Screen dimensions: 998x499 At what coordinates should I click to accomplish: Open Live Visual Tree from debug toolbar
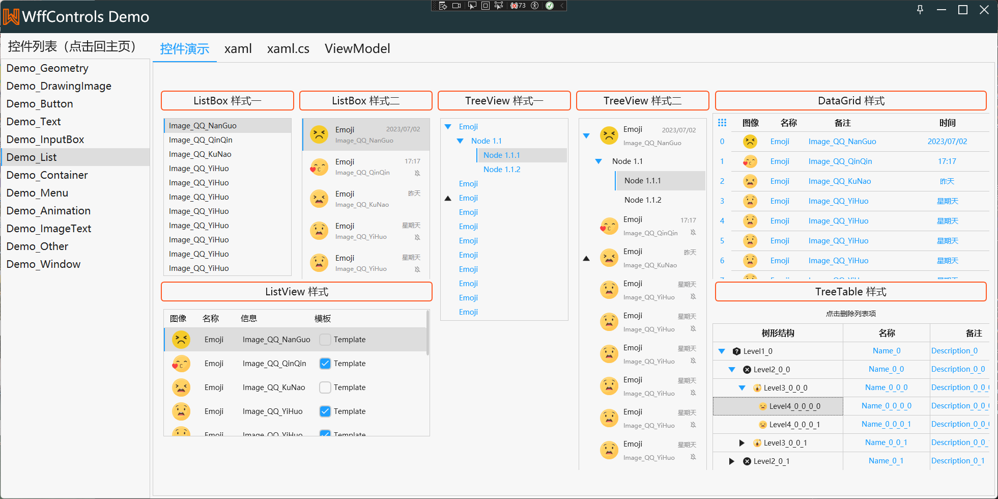pyautogui.click(x=443, y=6)
